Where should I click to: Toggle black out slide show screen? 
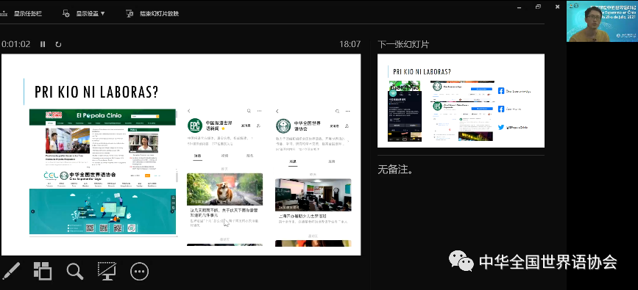(x=107, y=271)
